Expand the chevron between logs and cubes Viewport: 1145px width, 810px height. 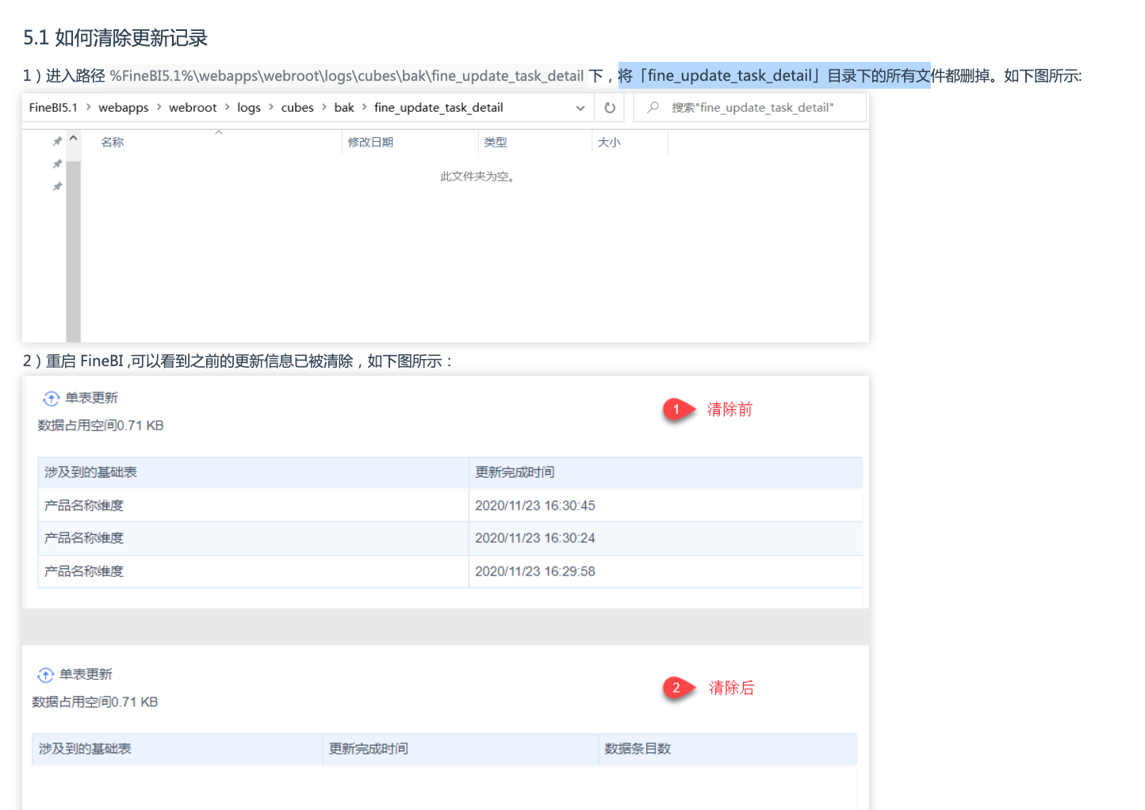(271, 107)
